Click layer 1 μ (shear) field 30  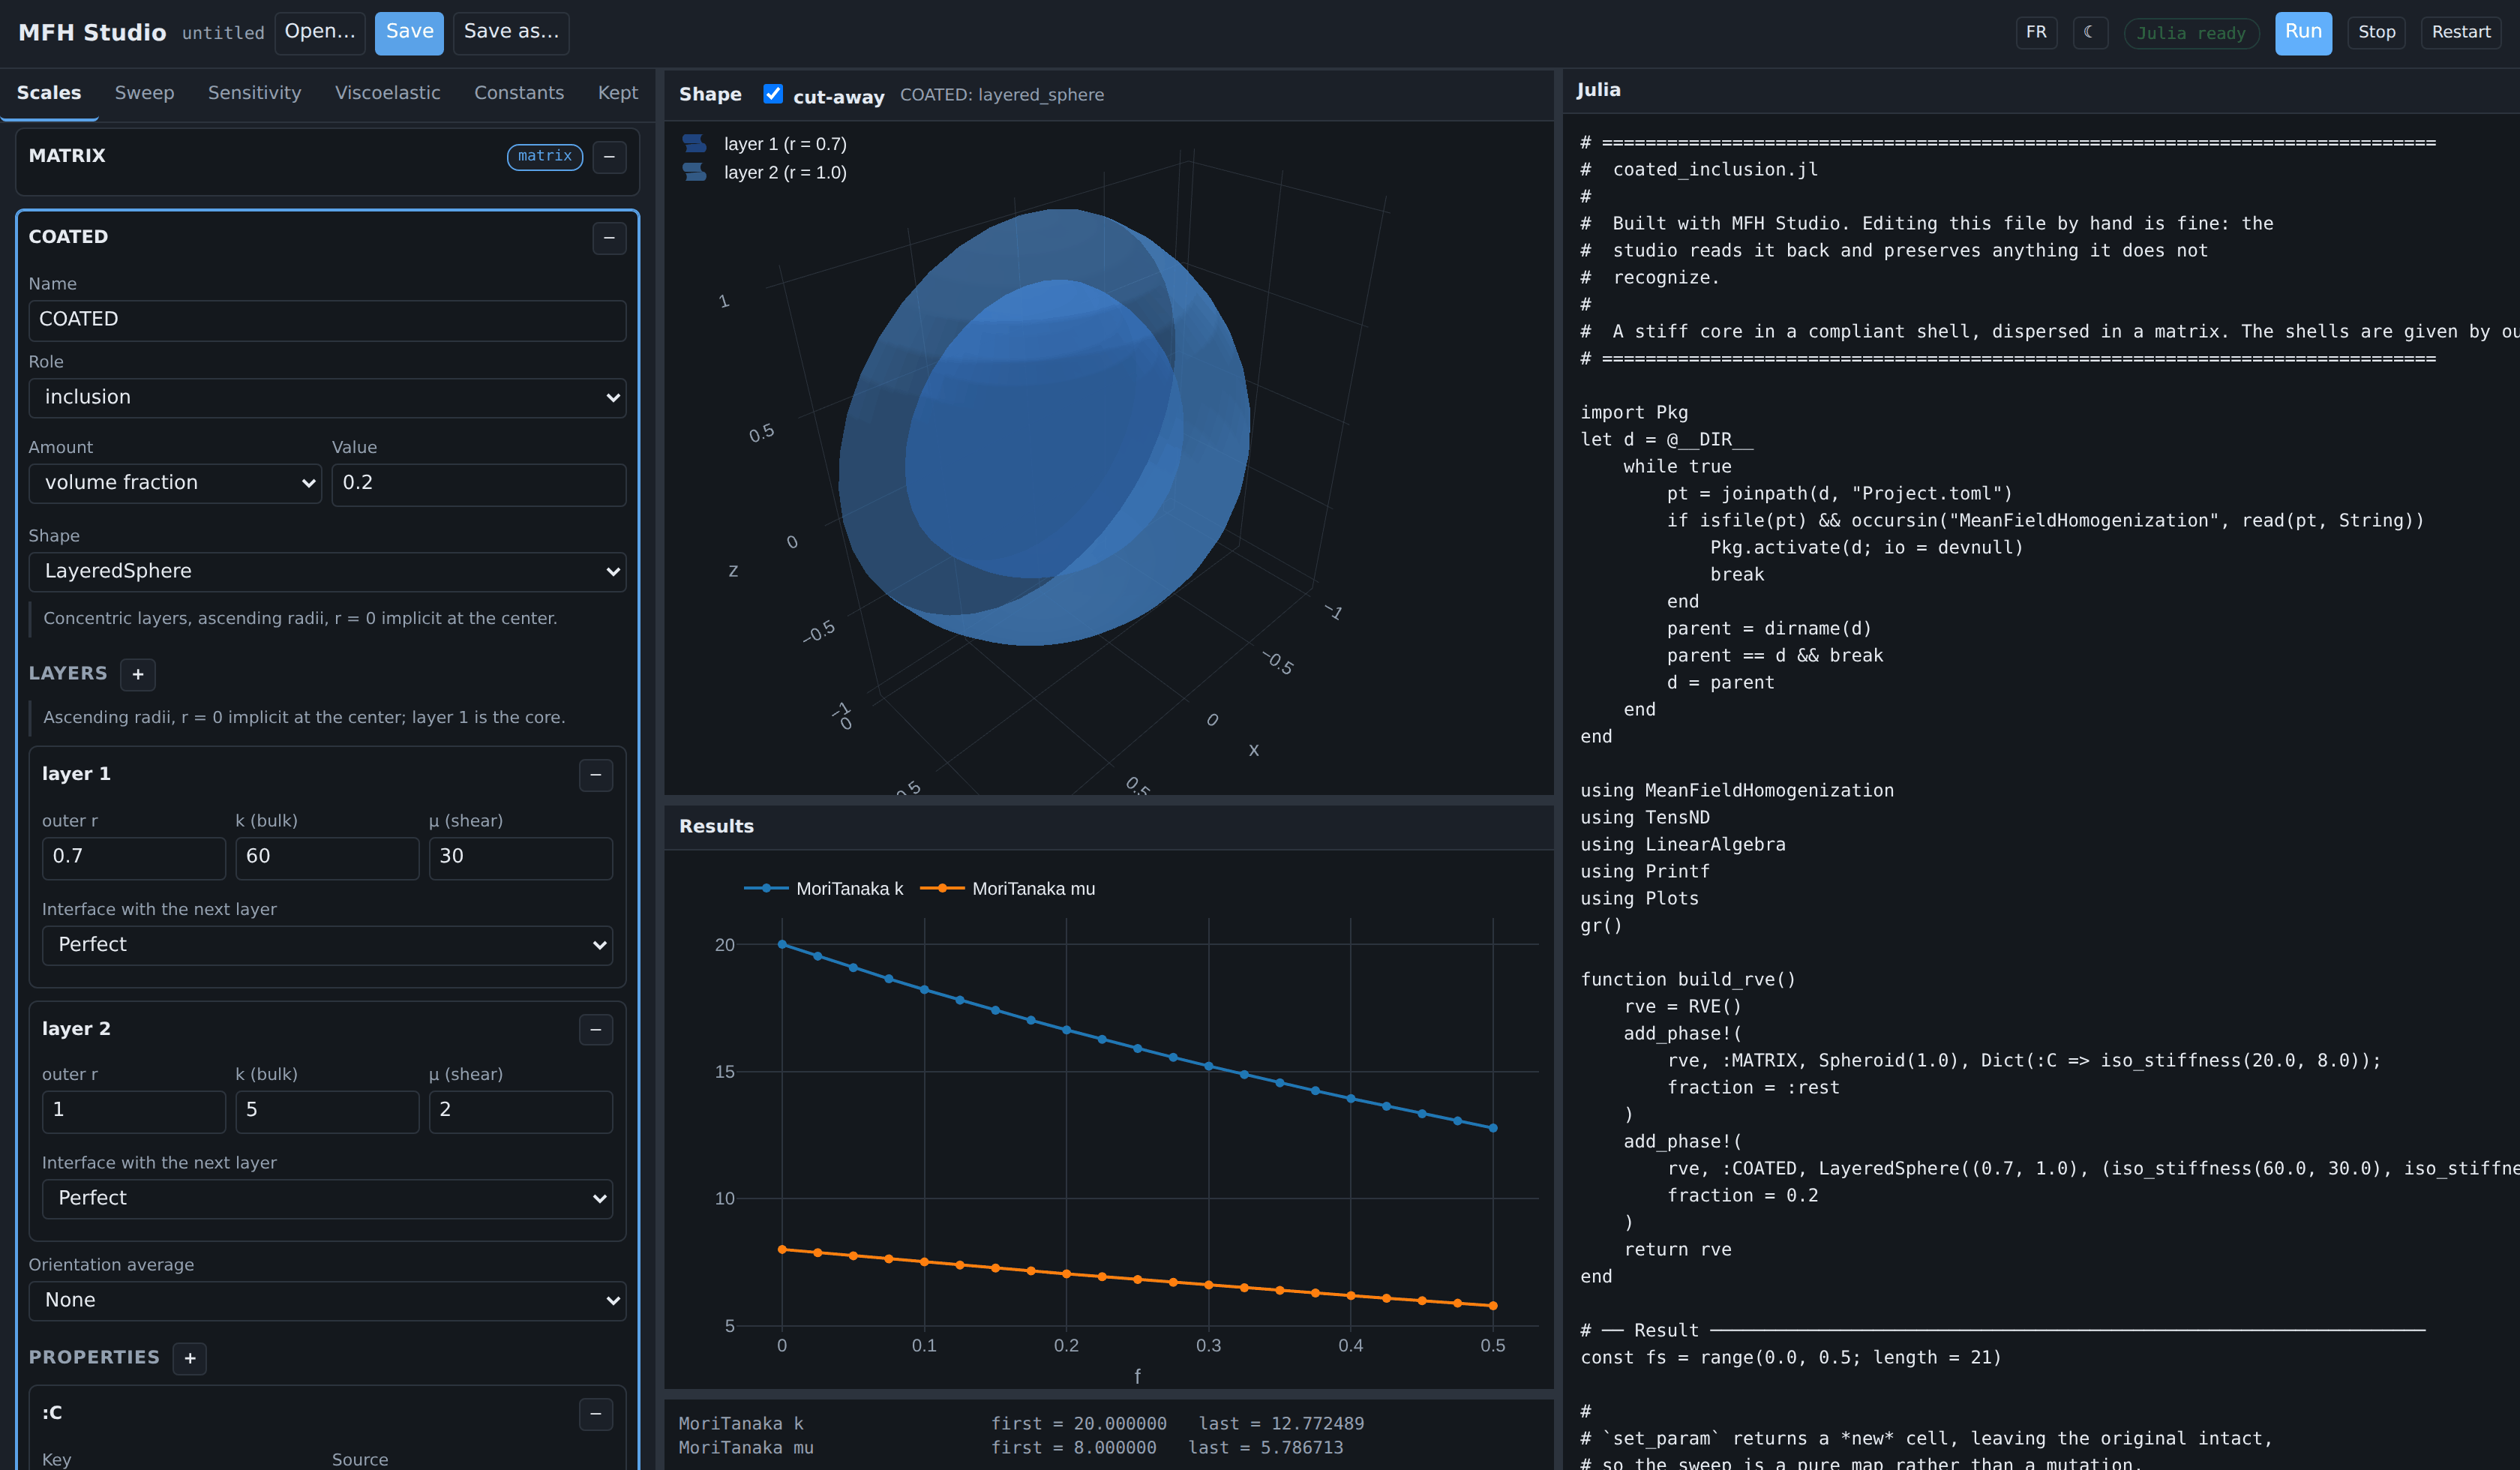coord(521,857)
